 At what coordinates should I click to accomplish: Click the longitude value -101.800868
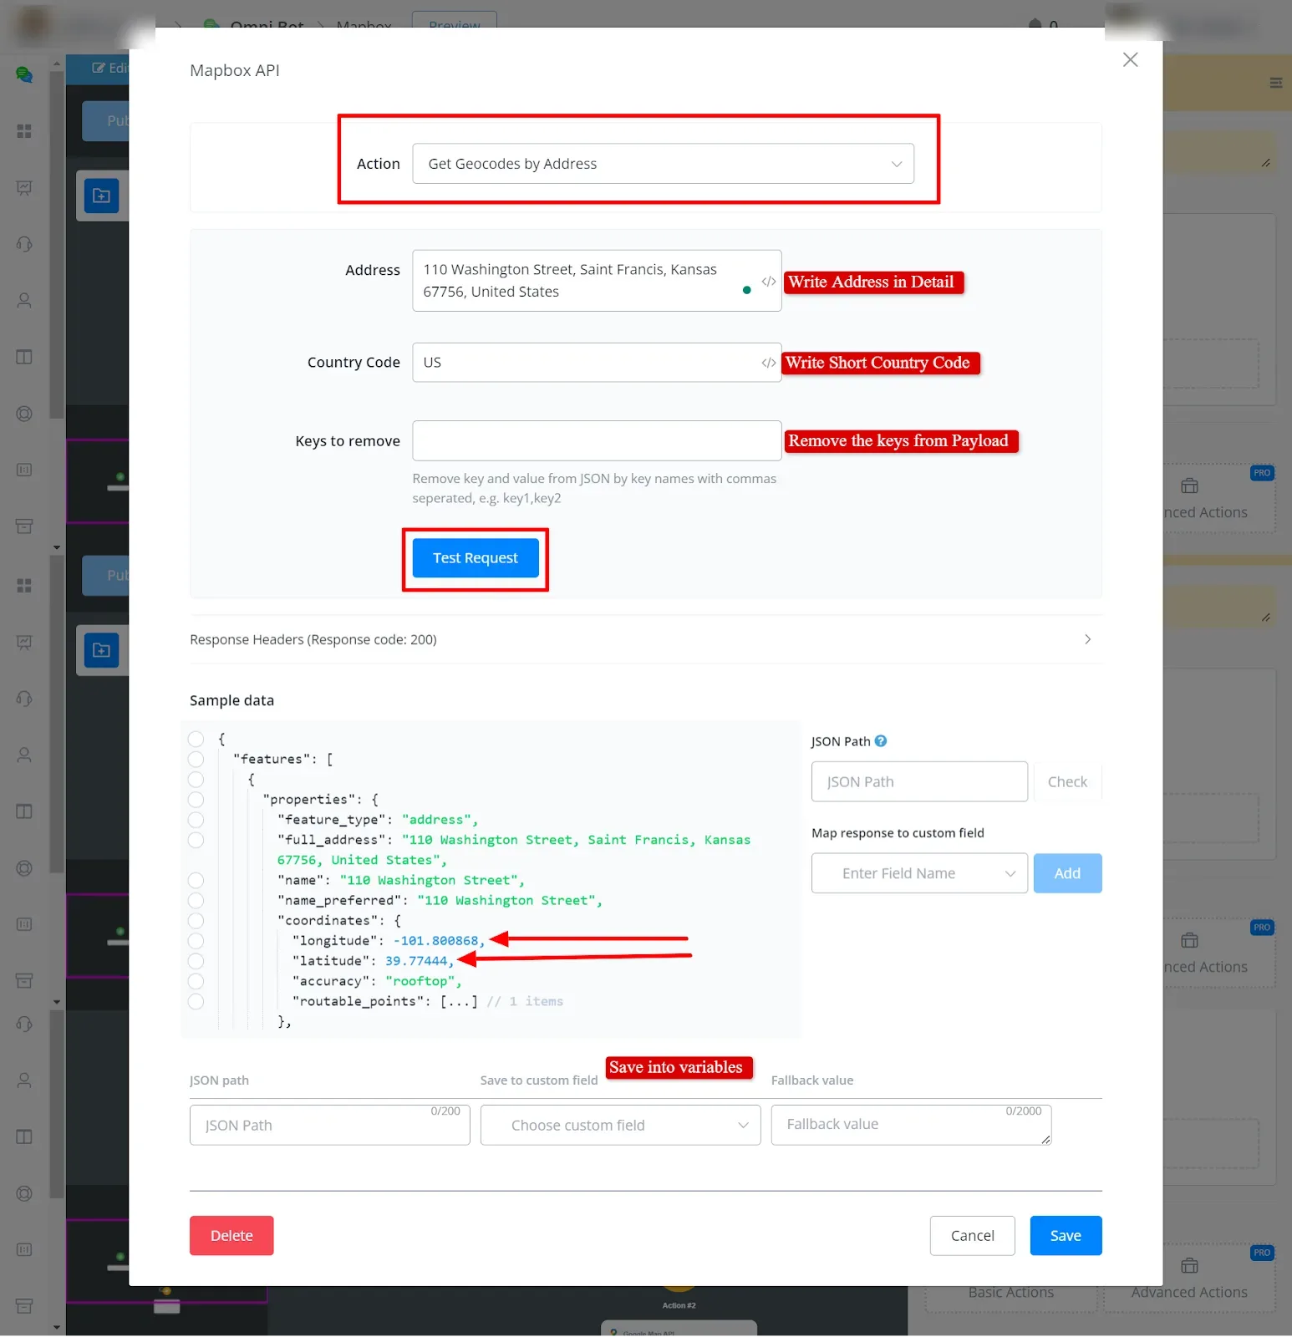pos(436,941)
